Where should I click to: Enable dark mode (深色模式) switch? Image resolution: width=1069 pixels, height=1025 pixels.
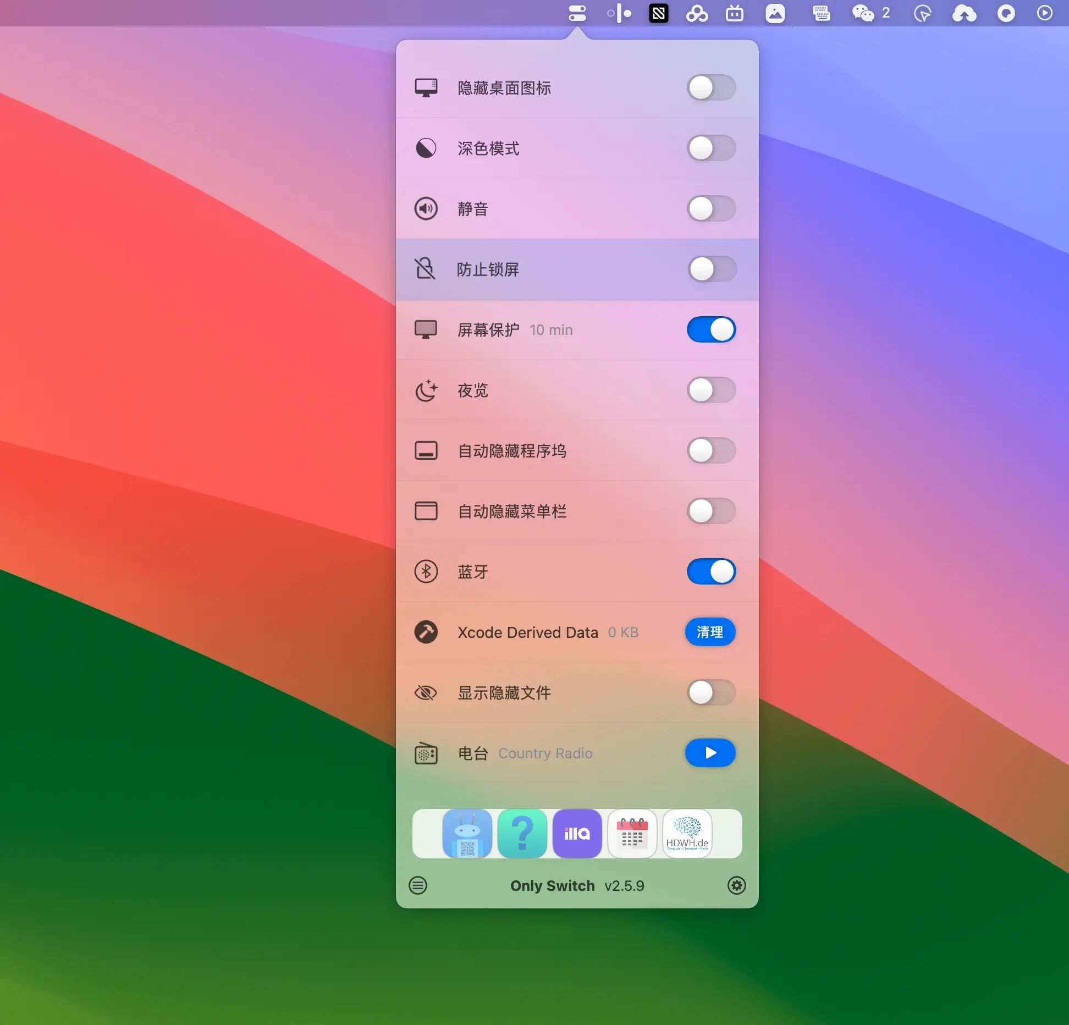(x=711, y=148)
